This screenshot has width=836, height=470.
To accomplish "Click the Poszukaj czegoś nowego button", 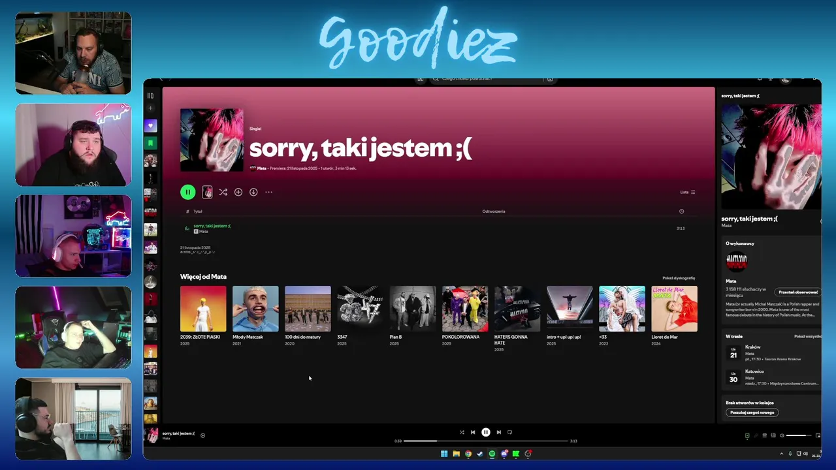I will point(752,413).
